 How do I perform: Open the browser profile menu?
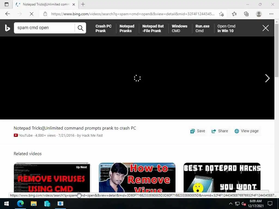click(x=259, y=14)
